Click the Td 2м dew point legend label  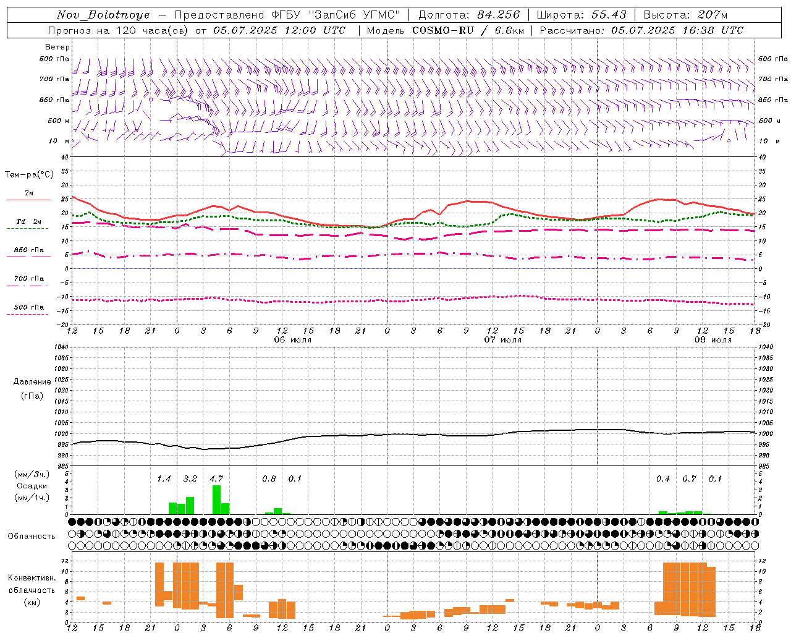[29, 221]
